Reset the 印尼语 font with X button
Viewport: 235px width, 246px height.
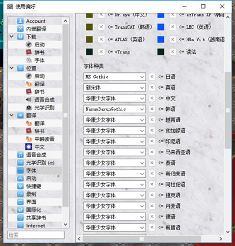(x=152, y=141)
